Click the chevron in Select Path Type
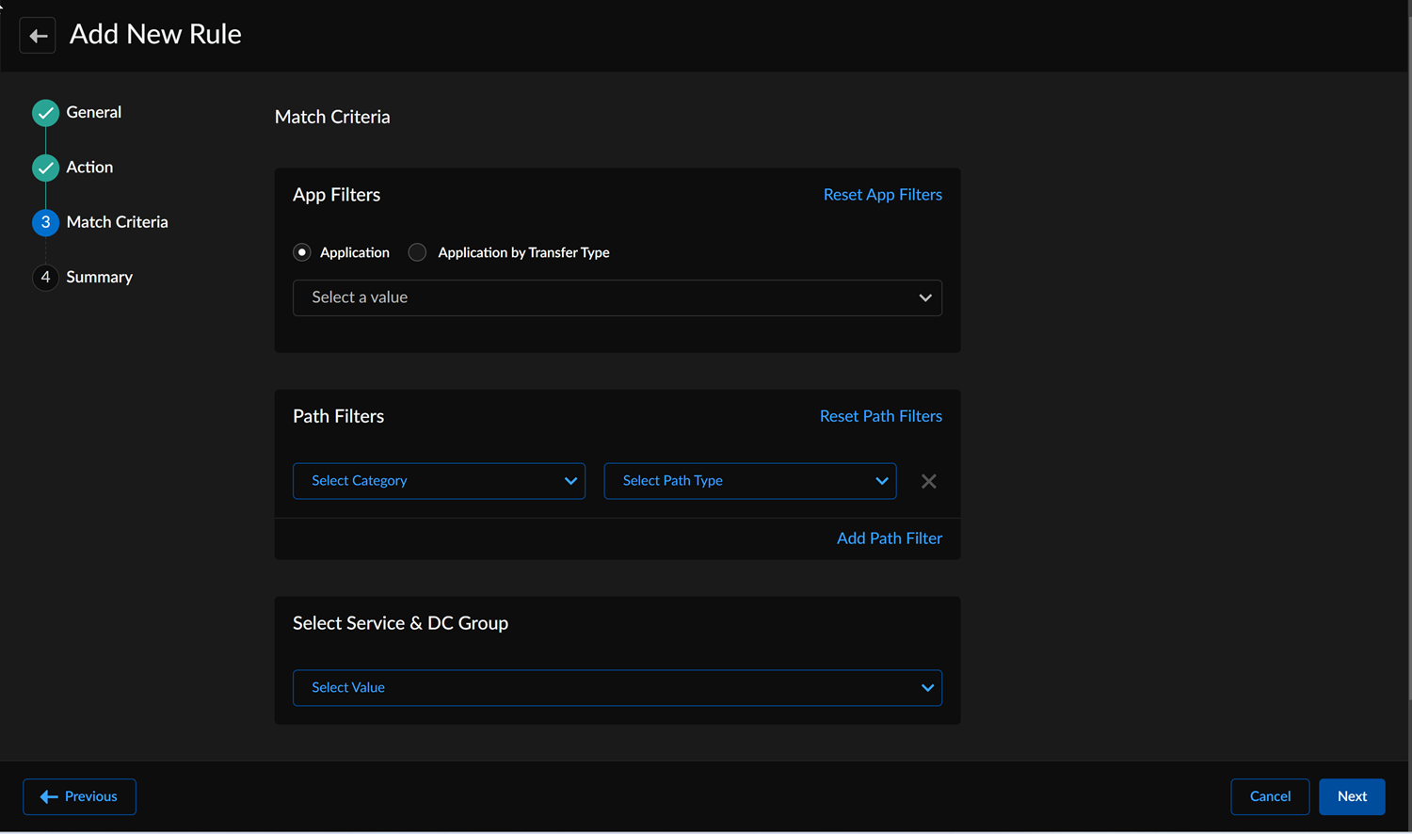Image resolution: width=1412 pixels, height=834 pixels. (881, 481)
